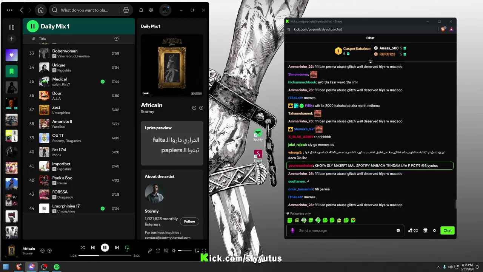Screen dimensions: 483x272
Task: Open the emoji picker in message box
Action: pyautogui.click(x=398, y=230)
